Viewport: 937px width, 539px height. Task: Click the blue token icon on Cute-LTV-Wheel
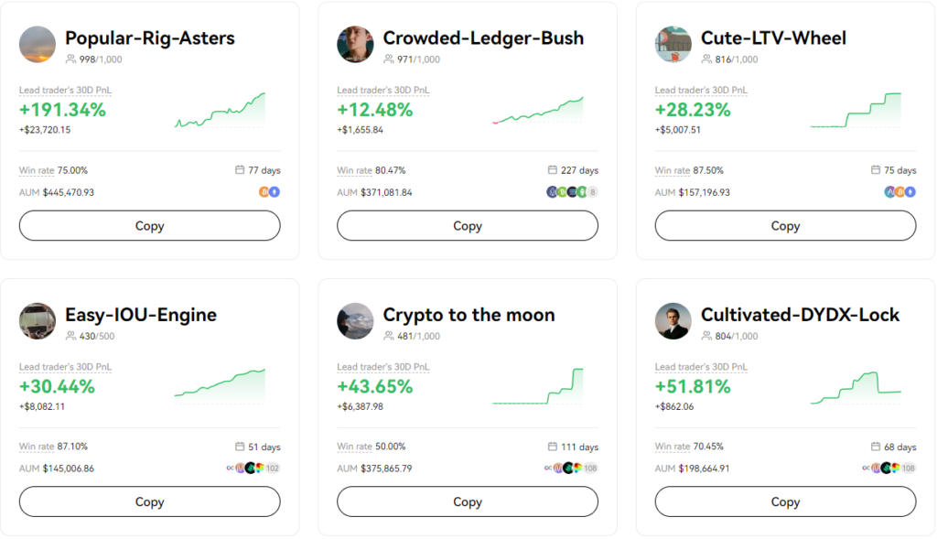pyautogui.click(x=910, y=192)
